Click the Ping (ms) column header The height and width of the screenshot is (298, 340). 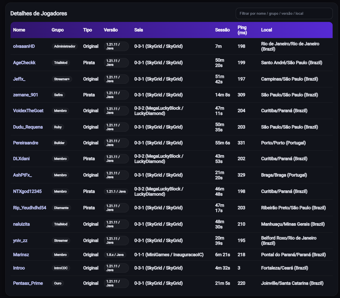click(242, 30)
